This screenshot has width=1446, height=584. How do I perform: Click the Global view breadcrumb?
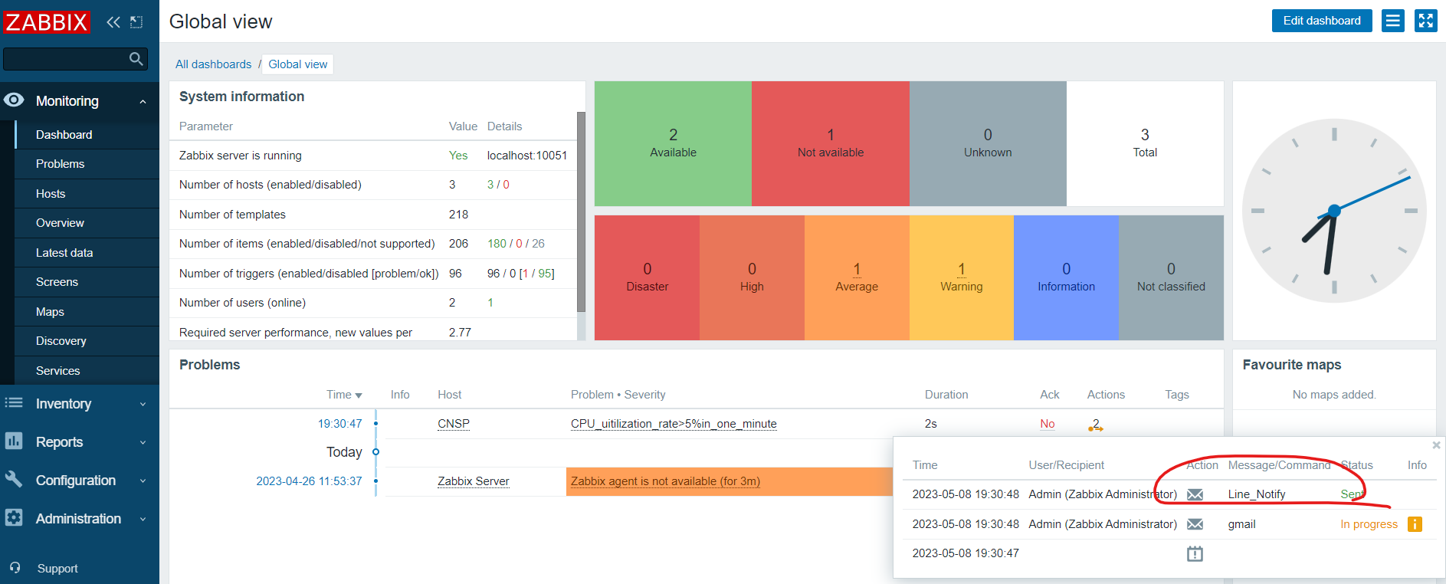coord(298,64)
